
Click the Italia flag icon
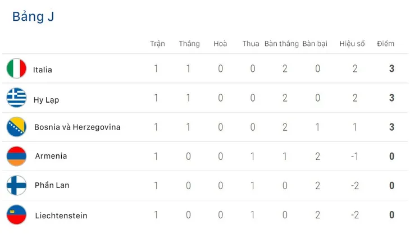click(16, 68)
